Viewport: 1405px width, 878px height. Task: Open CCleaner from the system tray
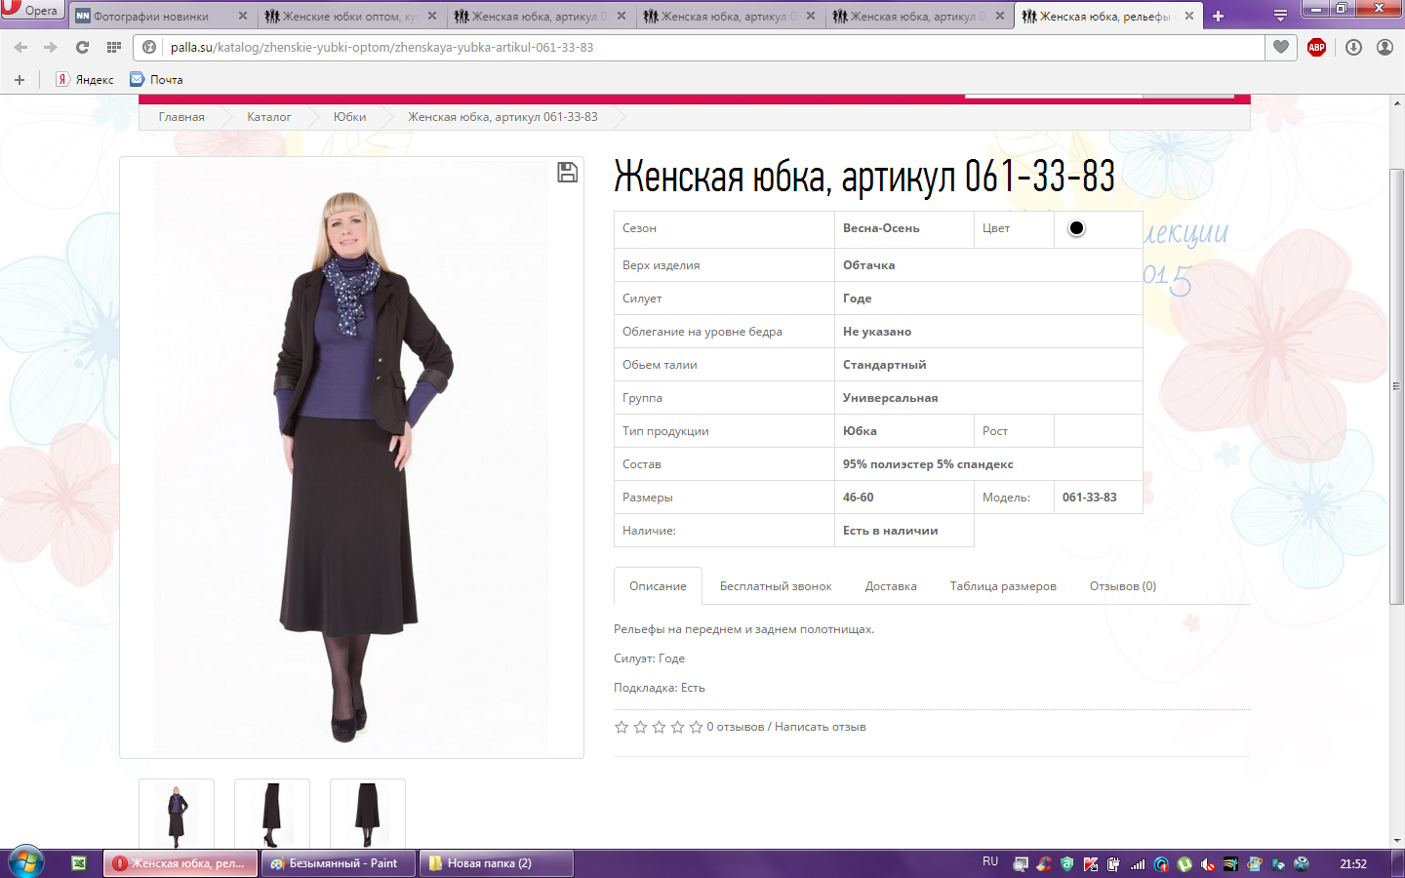[x=1044, y=864]
